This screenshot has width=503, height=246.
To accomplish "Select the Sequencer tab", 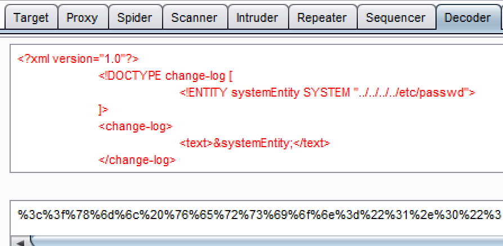I will pos(396,17).
